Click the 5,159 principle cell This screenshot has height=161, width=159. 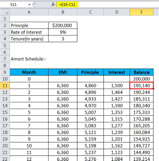pyautogui.click(x=90, y=139)
